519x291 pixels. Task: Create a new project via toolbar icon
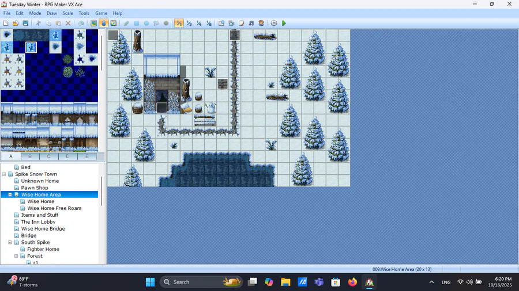(6, 23)
